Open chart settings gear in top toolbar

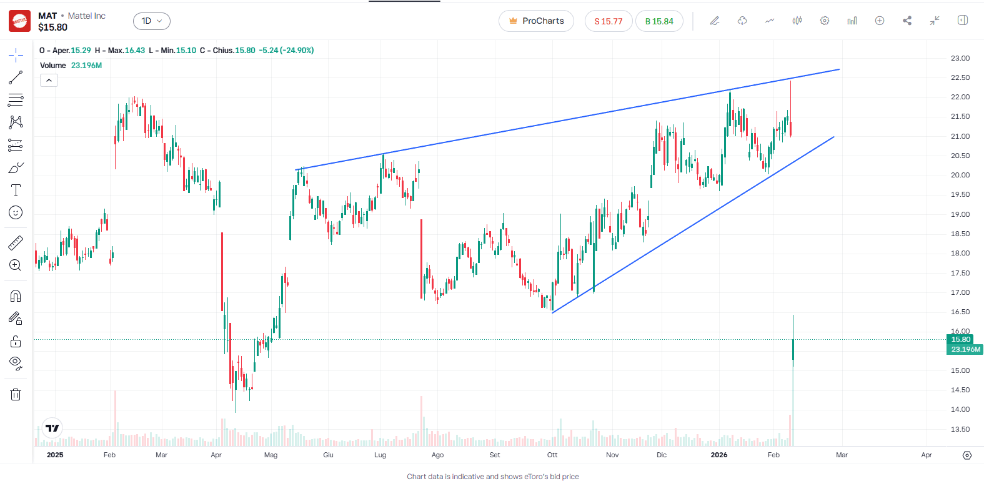(824, 21)
